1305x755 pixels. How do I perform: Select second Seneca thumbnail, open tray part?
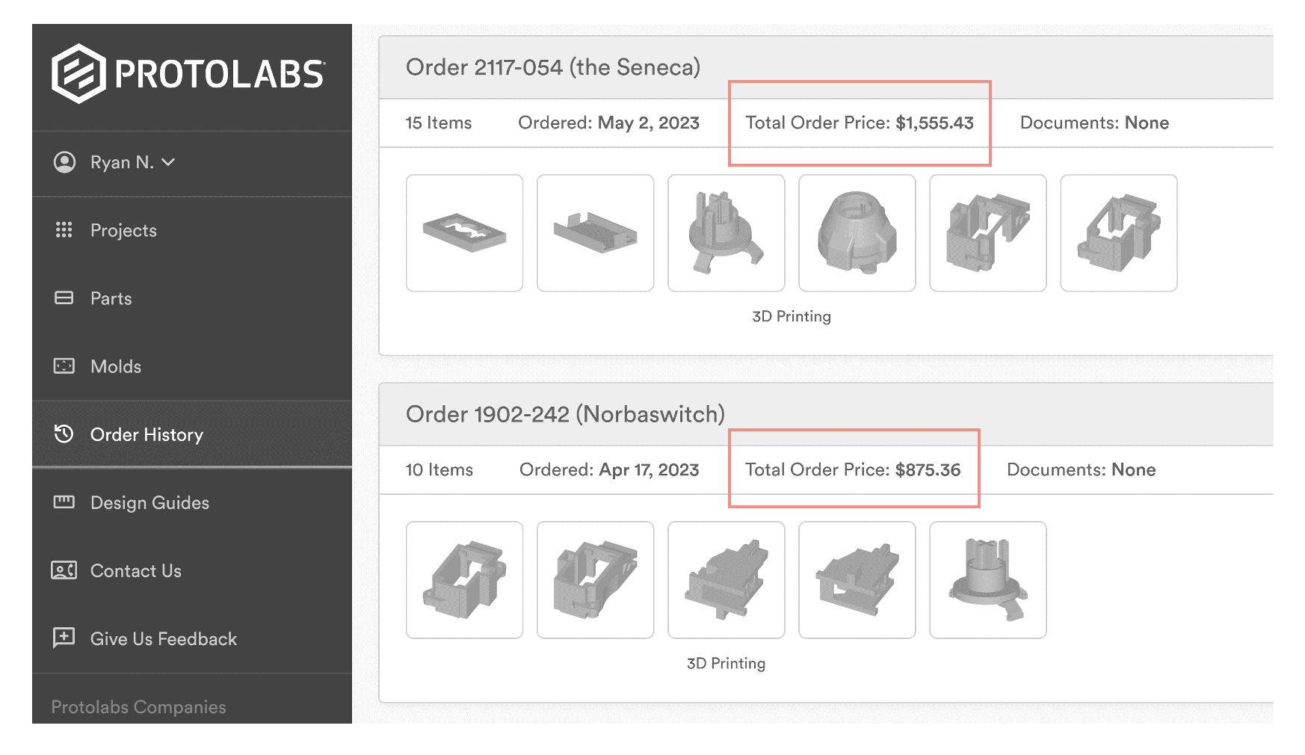coord(596,233)
